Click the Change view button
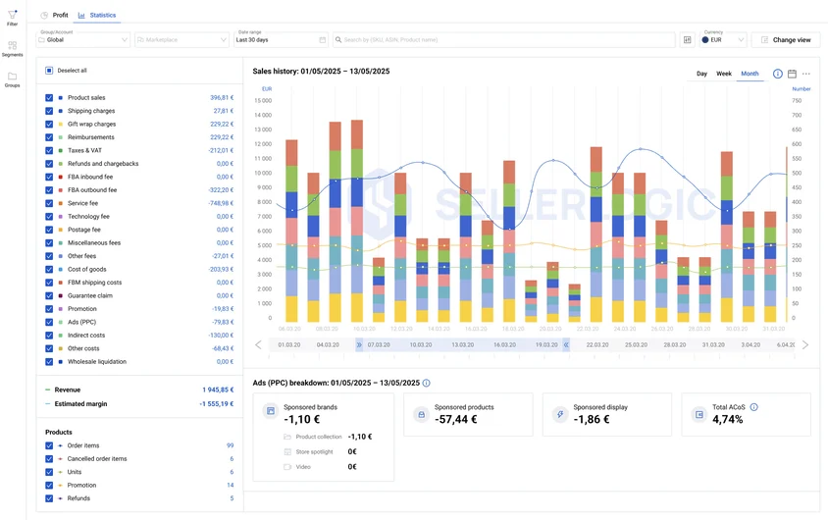 pyautogui.click(x=786, y=40)
